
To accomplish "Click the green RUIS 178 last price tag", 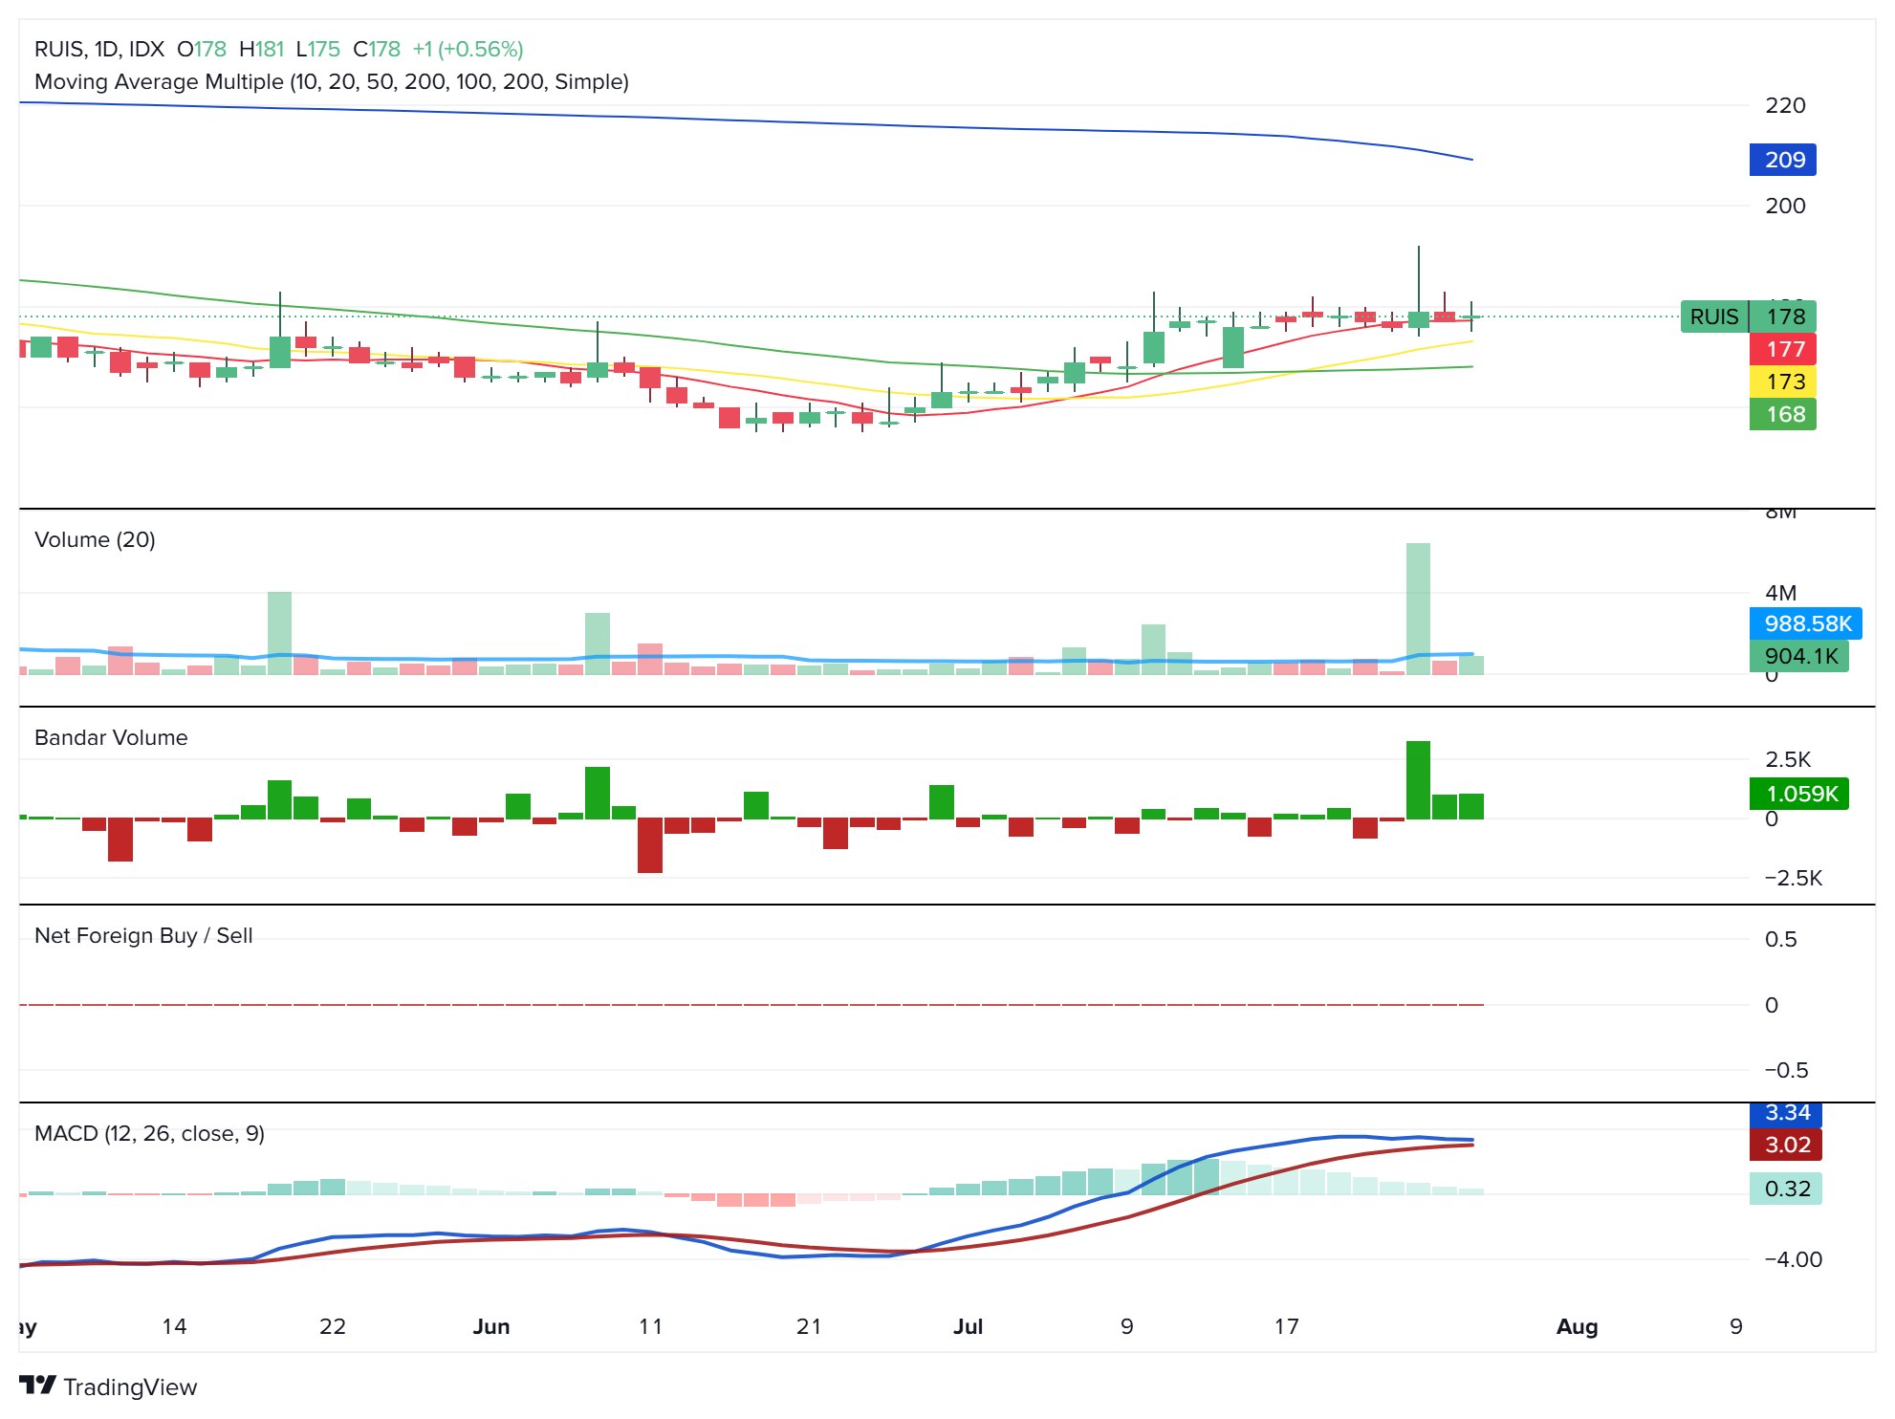I will point(1748,317).
